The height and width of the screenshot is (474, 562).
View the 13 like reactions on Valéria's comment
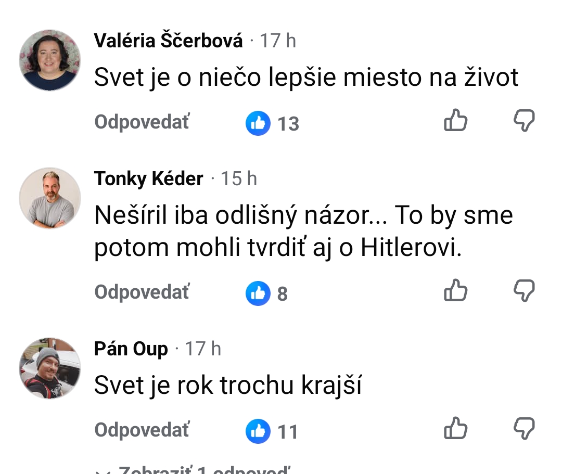point(272,123)
